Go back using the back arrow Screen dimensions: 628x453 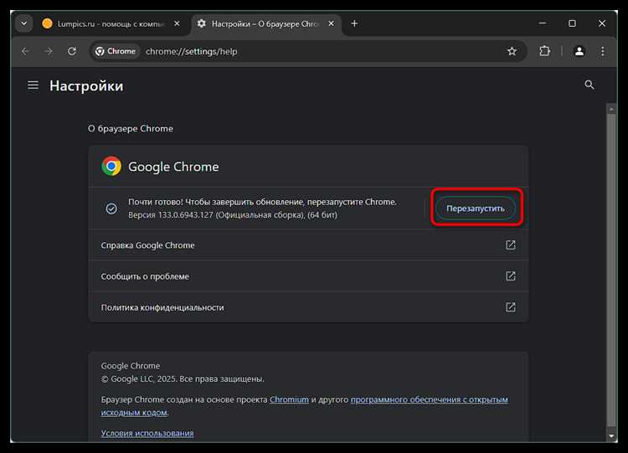click(25, 51)
